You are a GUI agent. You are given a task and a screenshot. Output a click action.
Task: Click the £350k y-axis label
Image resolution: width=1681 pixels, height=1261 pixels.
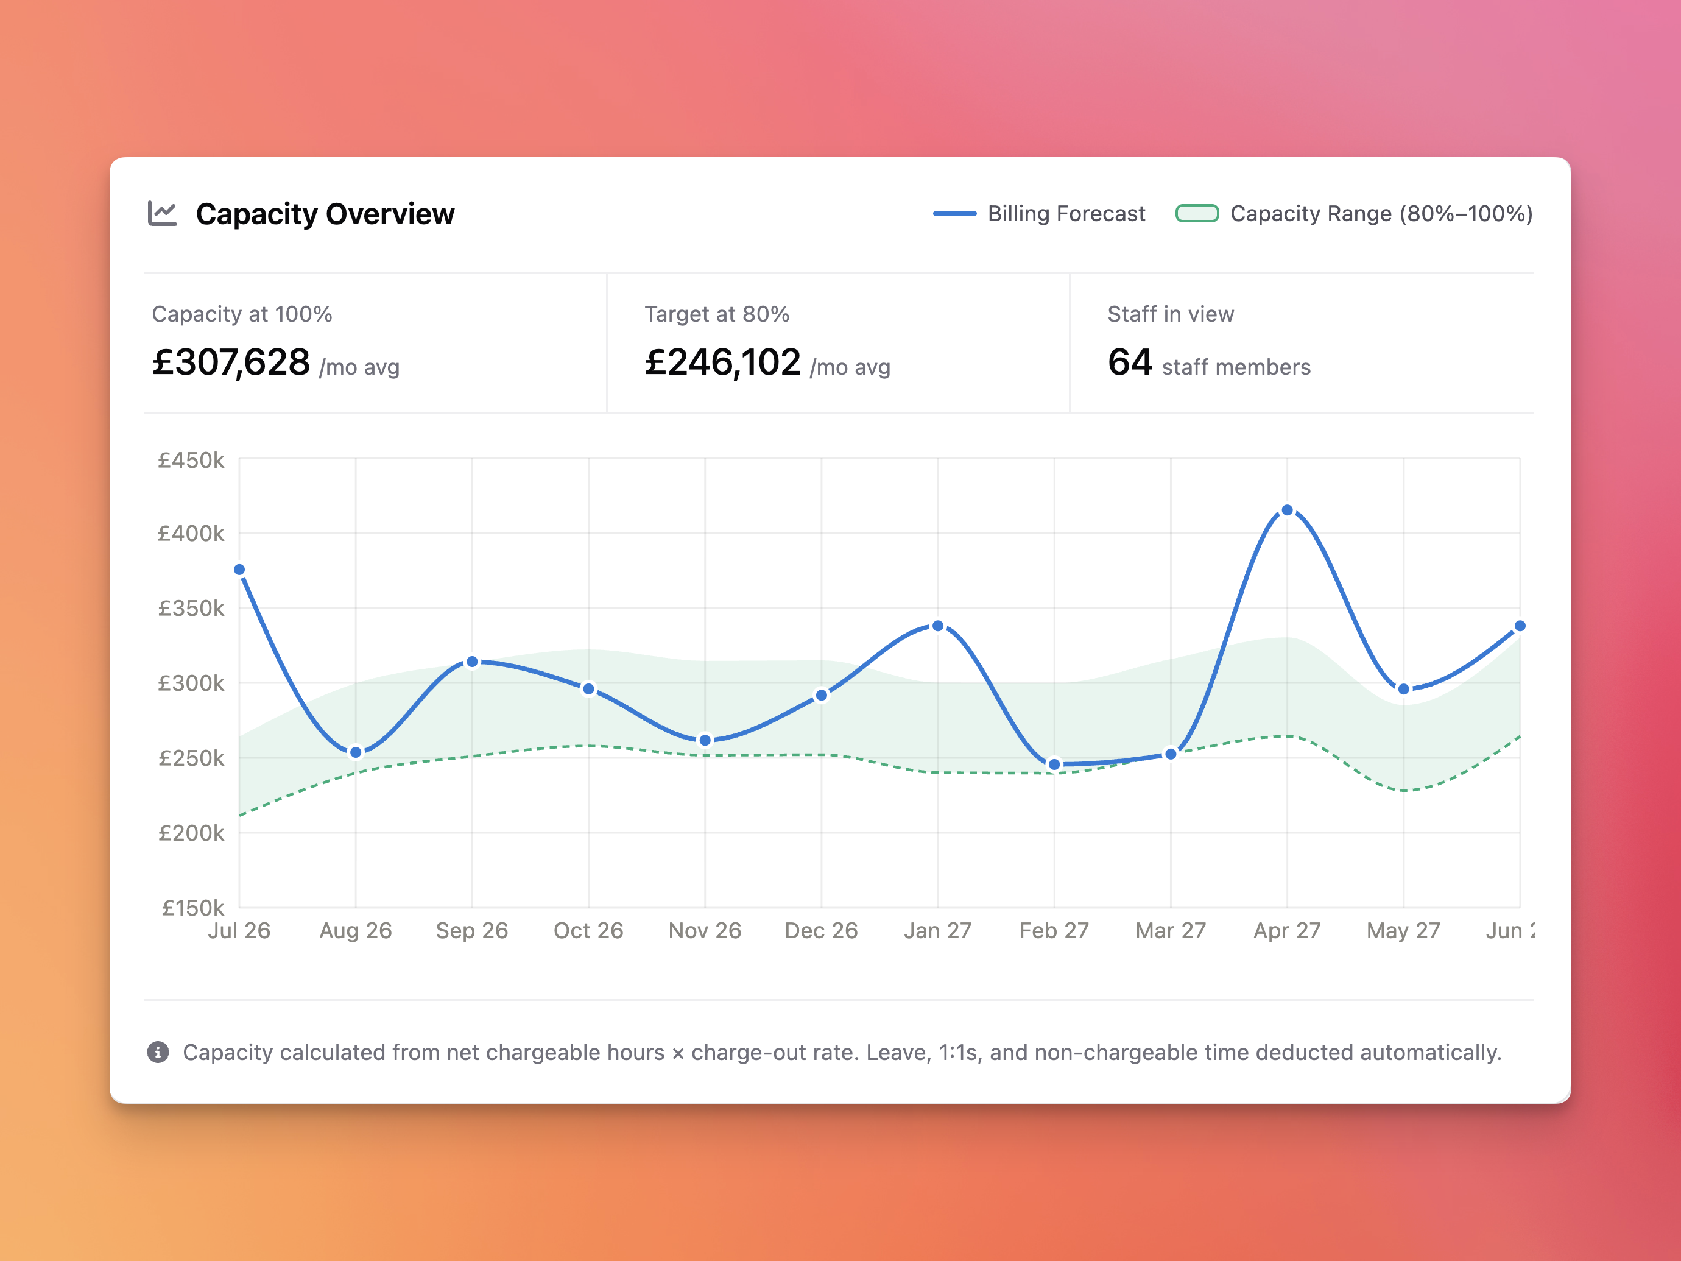[191, 608]
